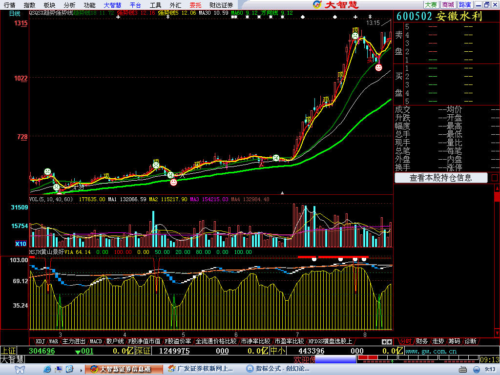Click the X10 volume scale label
The image size is (500, 375).
coord(21,244)
